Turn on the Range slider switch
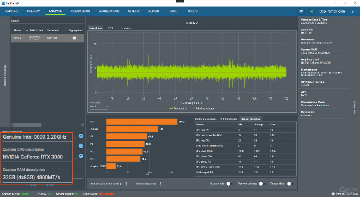 (290, 184)
